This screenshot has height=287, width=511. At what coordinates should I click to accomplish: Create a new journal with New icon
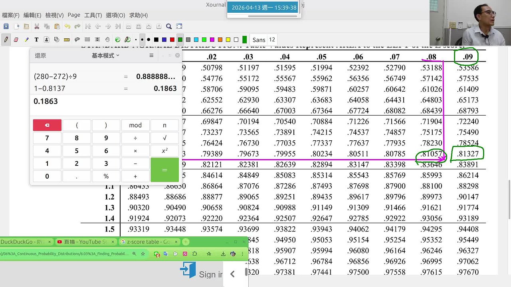click(16, 27)
